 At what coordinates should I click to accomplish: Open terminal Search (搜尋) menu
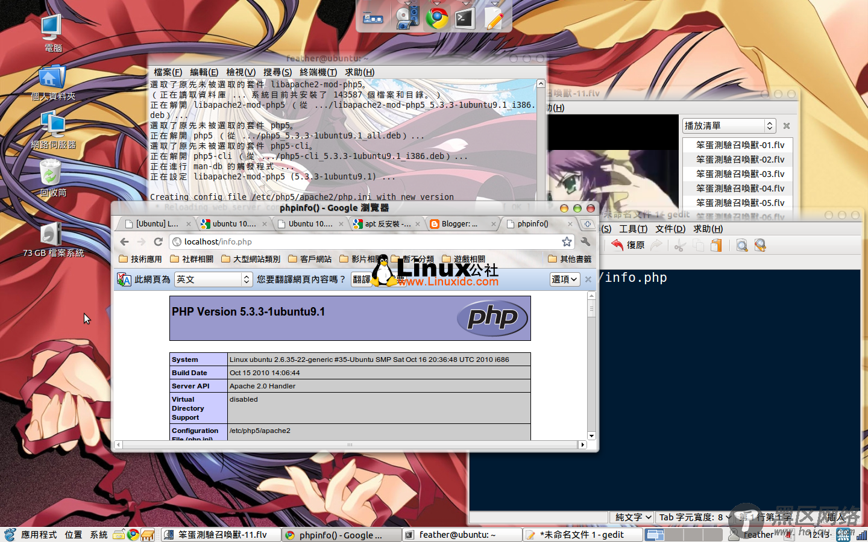tap(277, 72)
